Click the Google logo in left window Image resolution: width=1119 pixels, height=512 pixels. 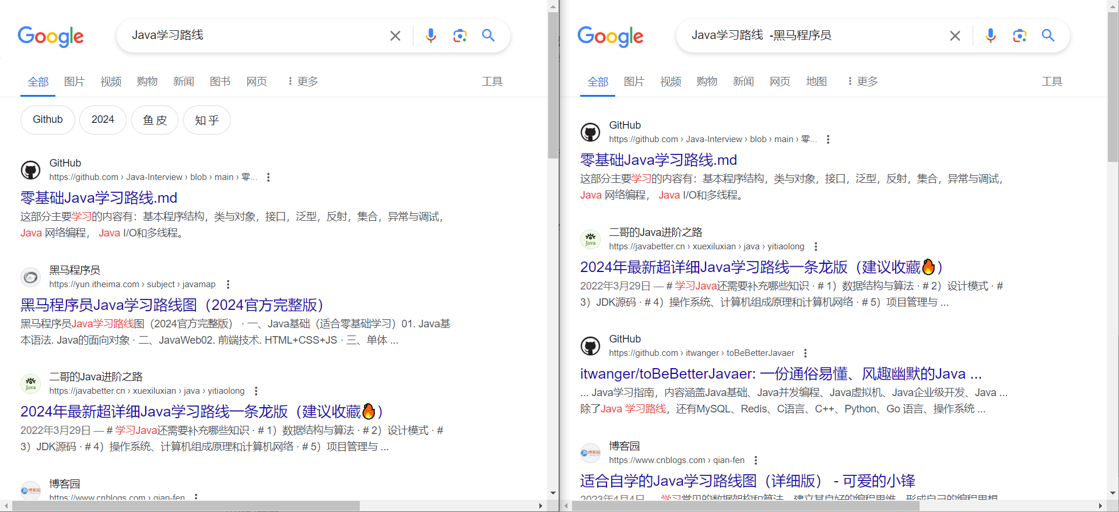click(51, 36)
